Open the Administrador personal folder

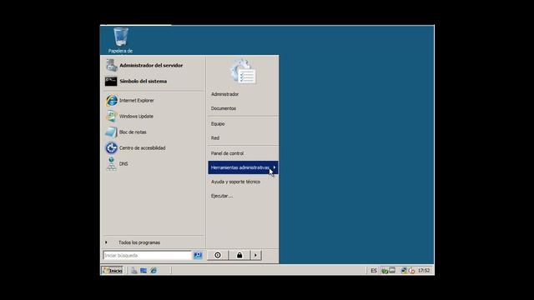click(x=243, y=94)
